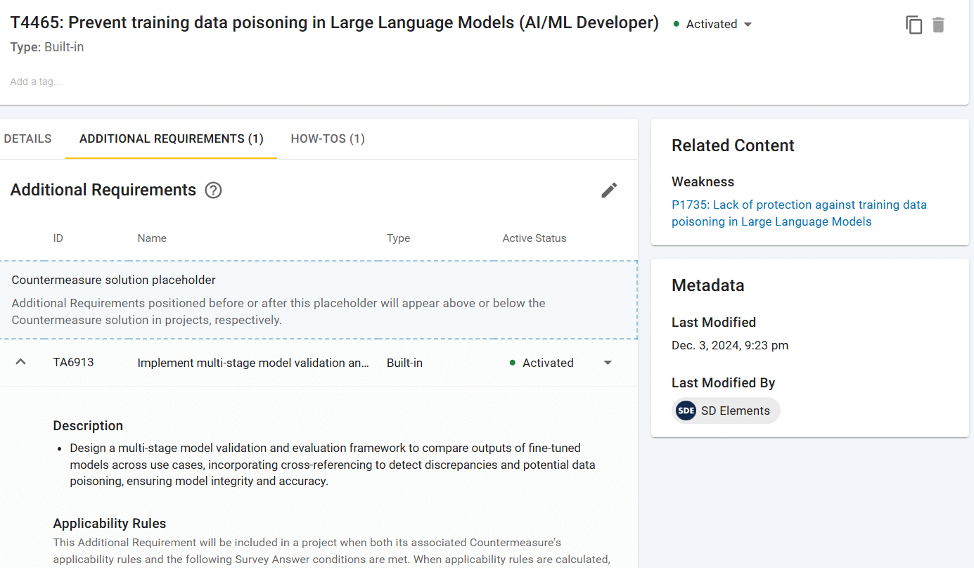The image size is (974, 568).
Task: Click the Add a tag field
Action: point(36,82)
